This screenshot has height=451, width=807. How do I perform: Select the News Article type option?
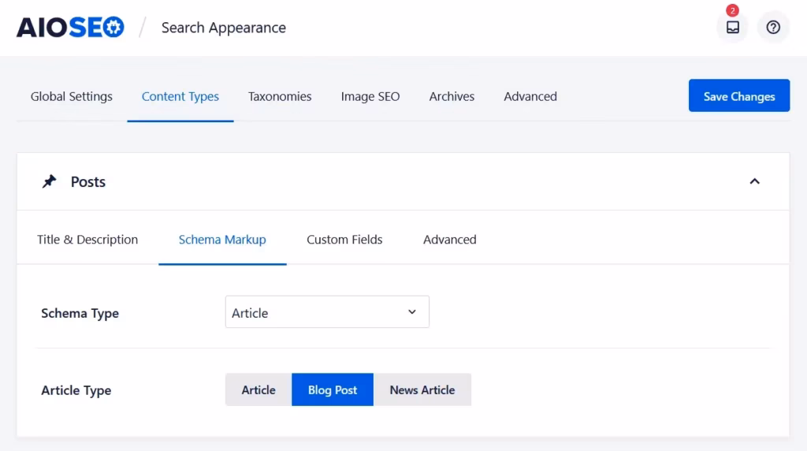[422, 389]
